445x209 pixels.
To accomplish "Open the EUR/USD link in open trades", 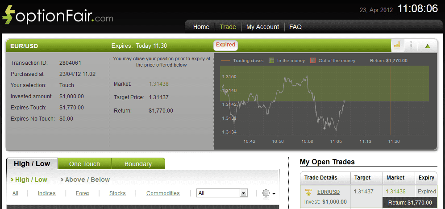I will tap(329, 192).
